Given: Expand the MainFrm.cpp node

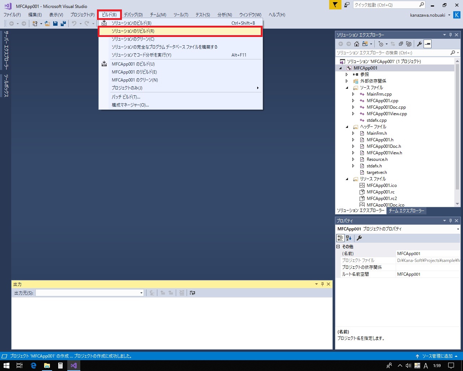Looking at the screenshot, I should coord(353,94).
